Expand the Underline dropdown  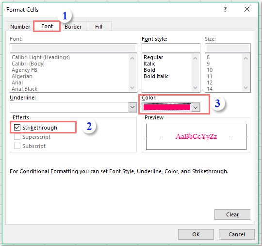[x=132, y=107]
